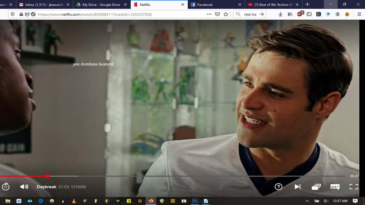Open the Adblock Plus extension
This screenshot has width=365, height=205.
pyautogui.click(x=300, y=14)
